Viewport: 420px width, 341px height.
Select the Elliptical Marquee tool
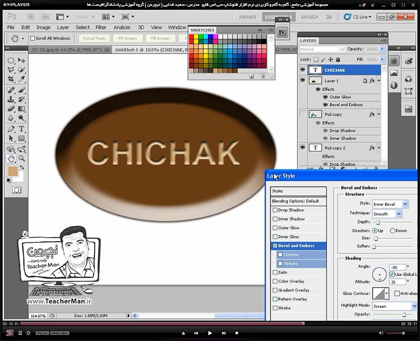[10, 60]
